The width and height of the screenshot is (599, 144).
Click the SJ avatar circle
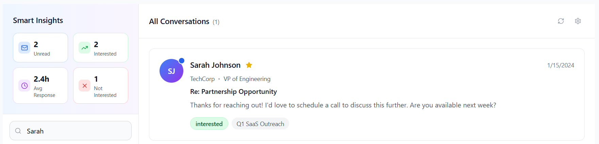(x=171, y=71)
